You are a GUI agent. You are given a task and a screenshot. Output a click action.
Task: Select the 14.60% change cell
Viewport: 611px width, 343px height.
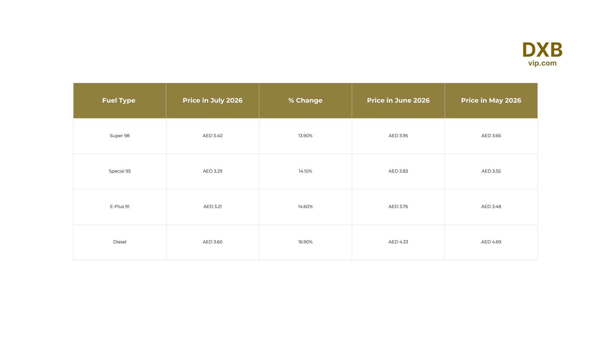coord(305,207)
